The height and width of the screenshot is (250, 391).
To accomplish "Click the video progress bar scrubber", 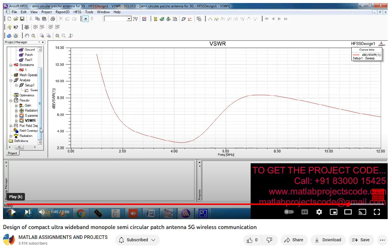I will (x=348, y=204).
